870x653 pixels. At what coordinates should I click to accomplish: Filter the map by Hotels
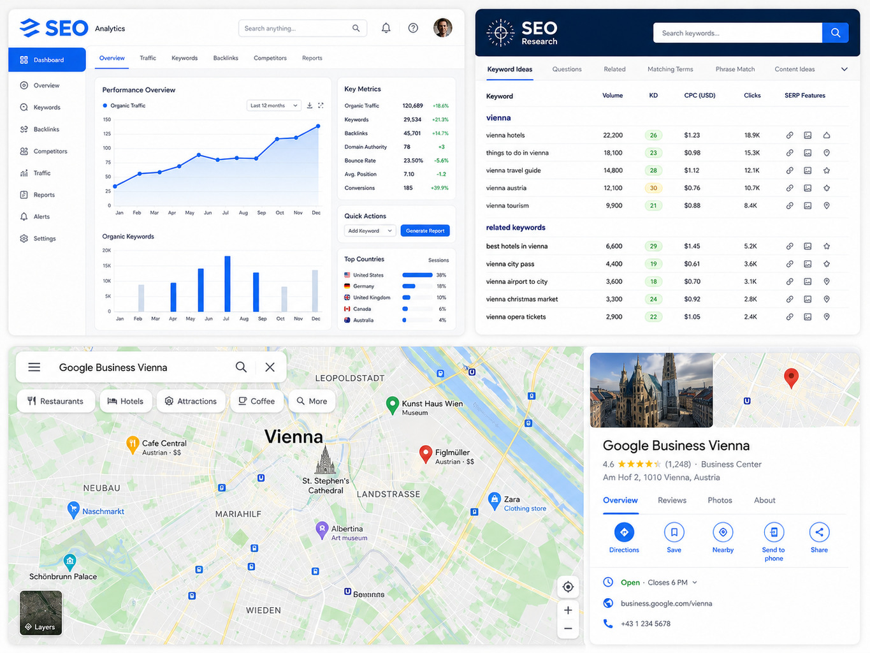pos(126,401)
